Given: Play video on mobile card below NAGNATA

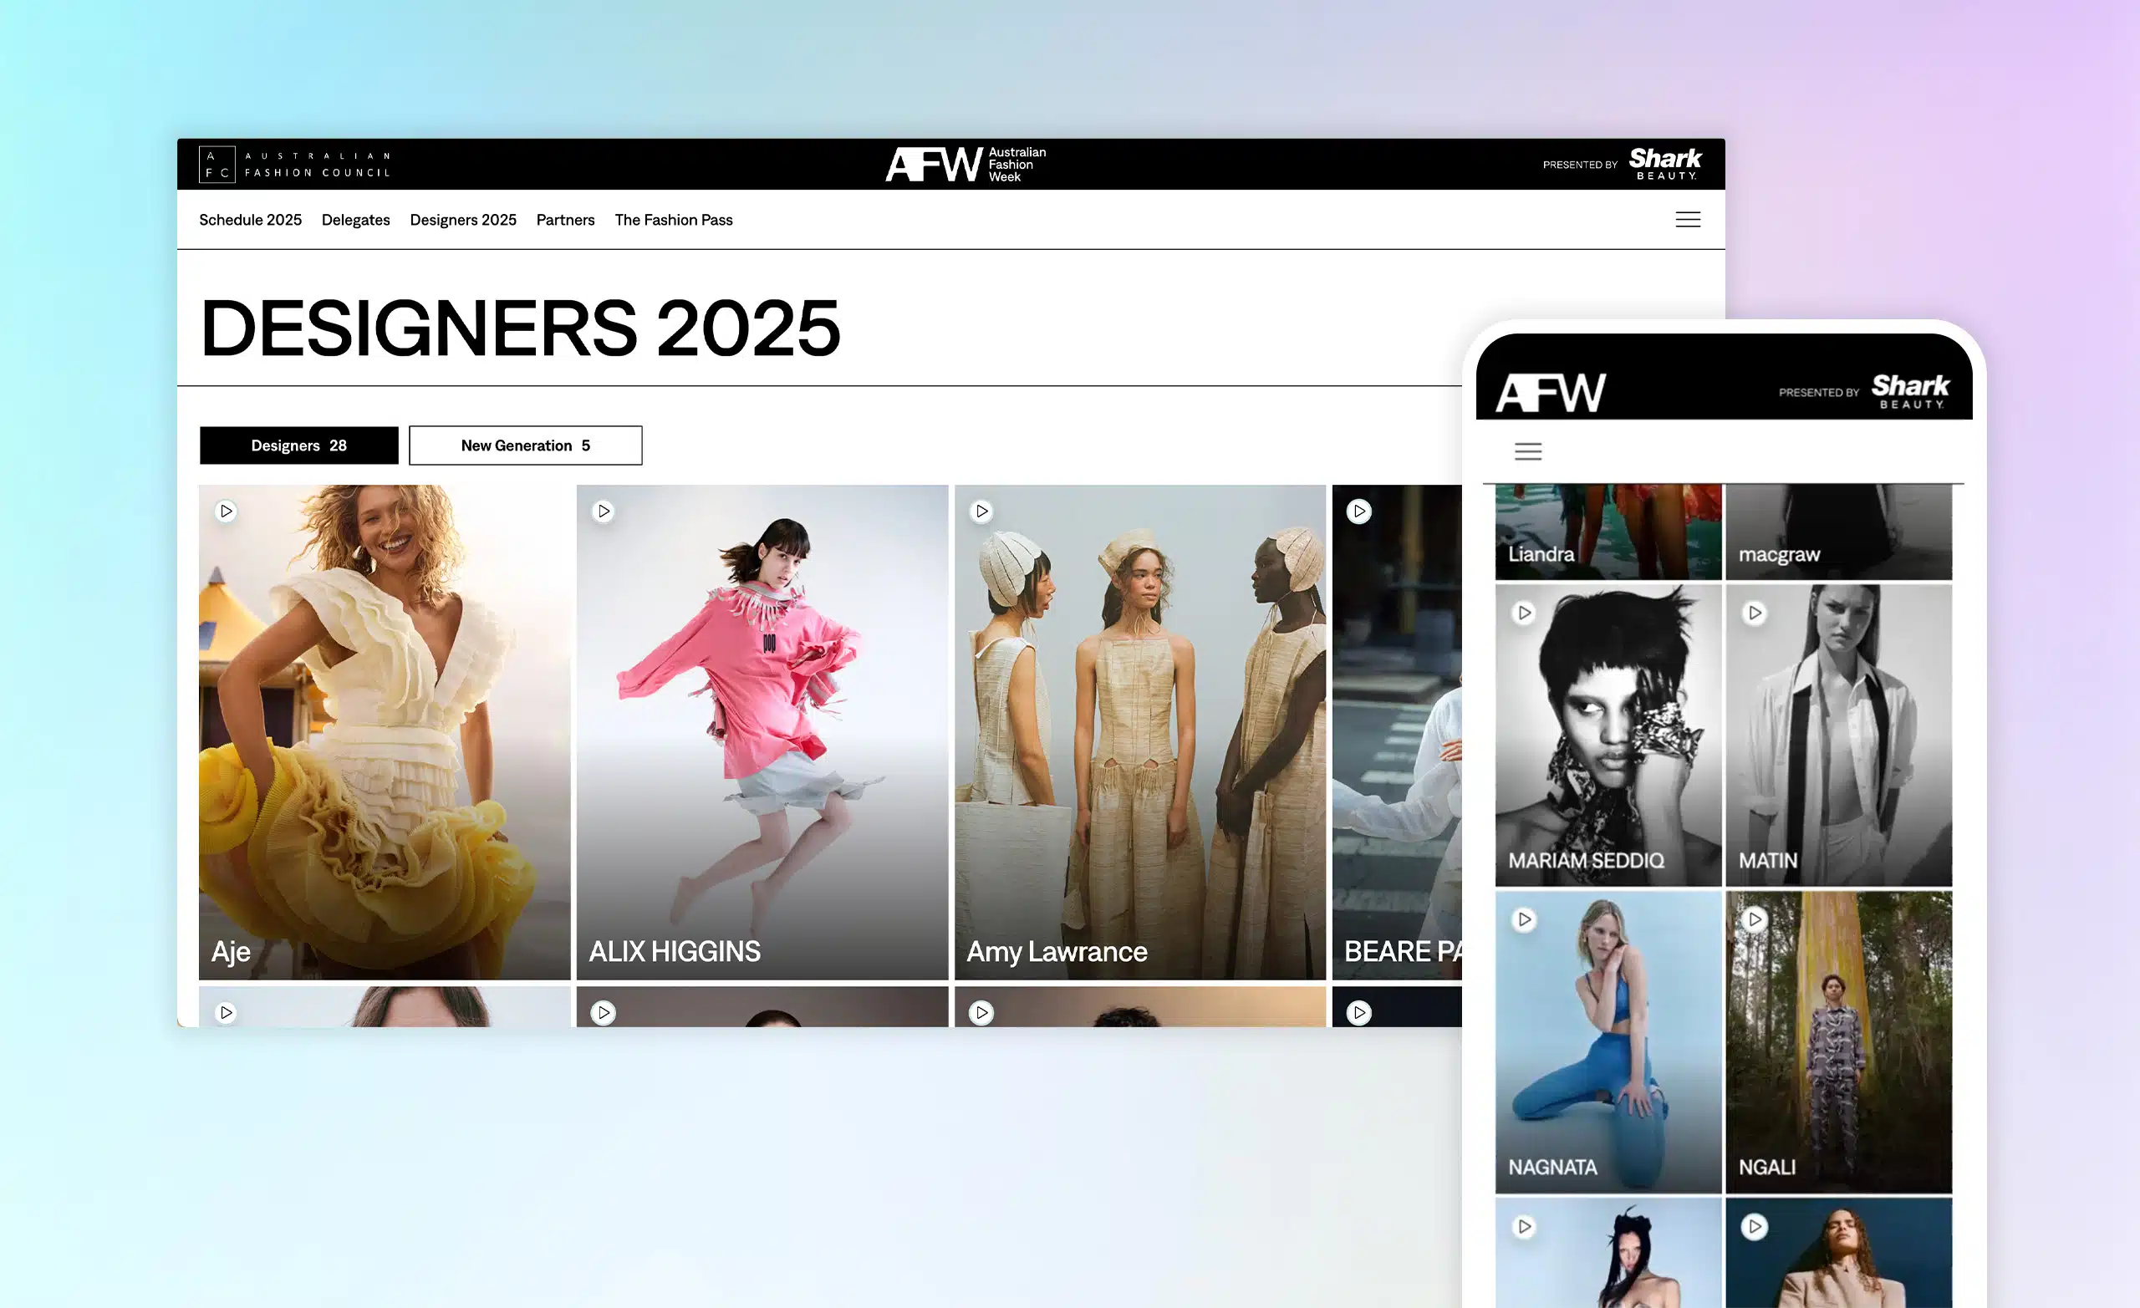Looking at the screenshot, I should (1524, 1227).
